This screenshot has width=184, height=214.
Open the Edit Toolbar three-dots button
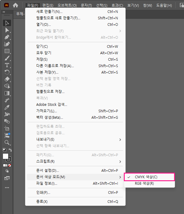(7, 188)
